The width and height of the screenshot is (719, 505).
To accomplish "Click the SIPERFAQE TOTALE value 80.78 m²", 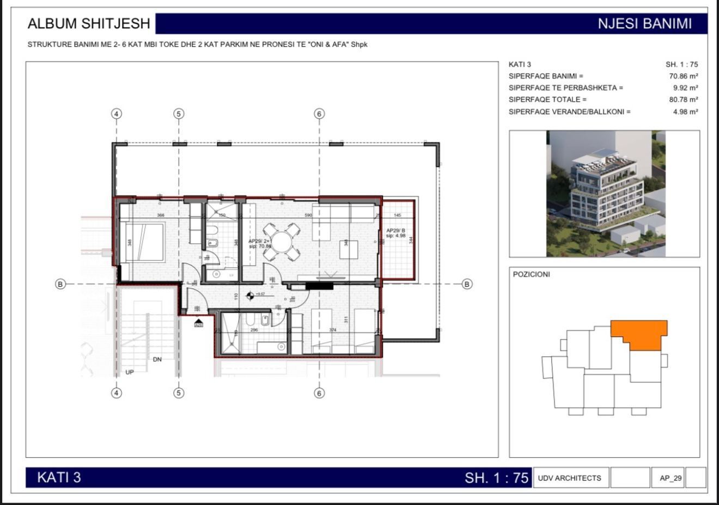I will tap(684, 100).
